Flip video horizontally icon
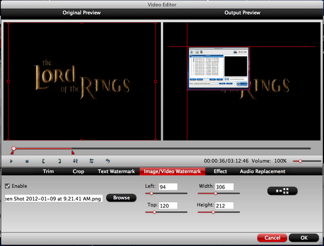 [x=92, y=161]
